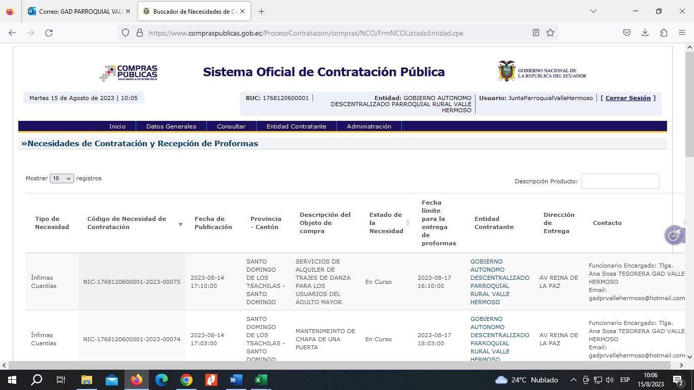Image resolution: width=694 pixels, height=390 pixels.
Task: Open the Entidad Contratante menu
Action: pos(296,126)
